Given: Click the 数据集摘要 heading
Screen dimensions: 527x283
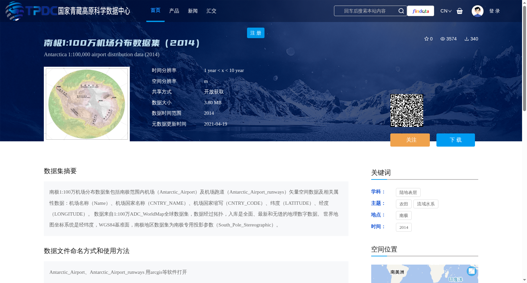Looking at the screenshot, I should click(x=60, y=171).
